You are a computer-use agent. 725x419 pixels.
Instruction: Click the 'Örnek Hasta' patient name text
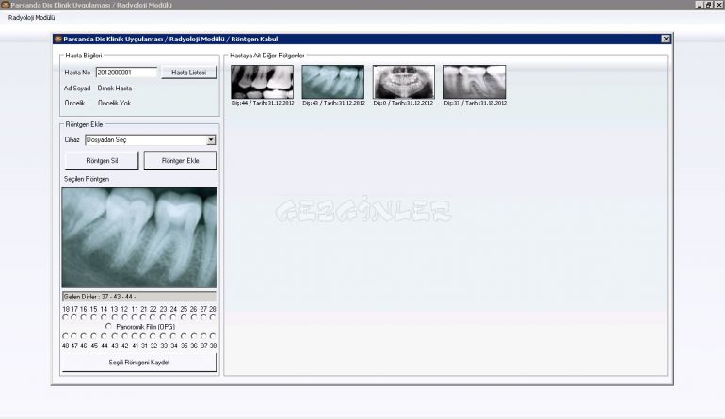coord(115,88)
